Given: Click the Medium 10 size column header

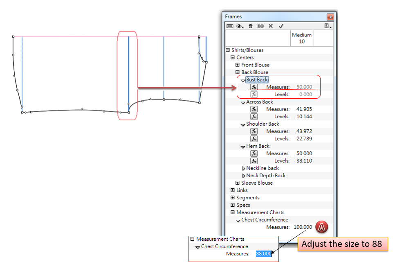Looking at the screenshot, I should (x=301, y=38).
